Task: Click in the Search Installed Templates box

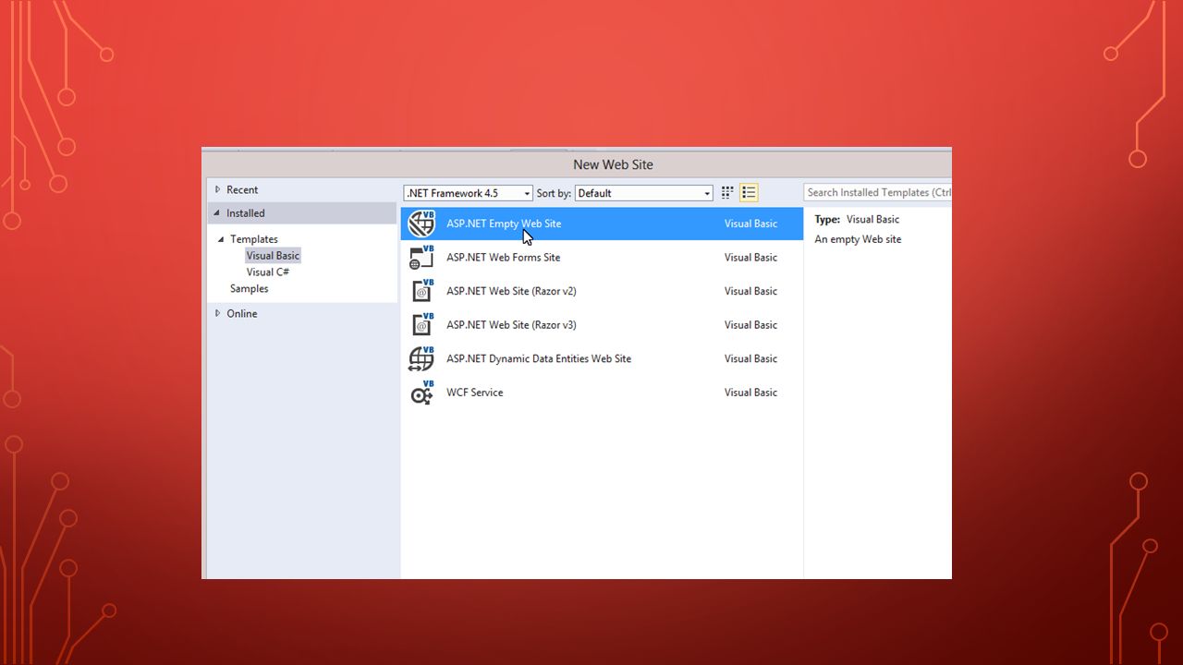Action: 877,193
